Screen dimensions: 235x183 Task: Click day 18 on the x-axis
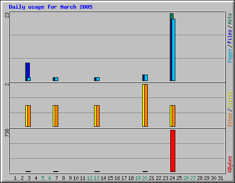point(131,178)
